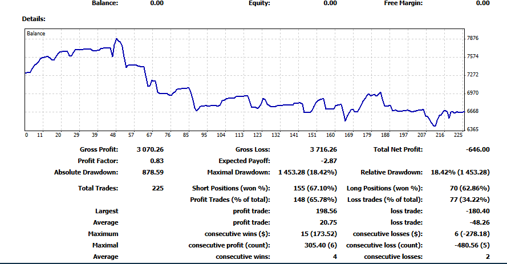Click the Loss trades (% of total): label
The image size is (507, 264).
pyautogui.click(x=385, y=200)
